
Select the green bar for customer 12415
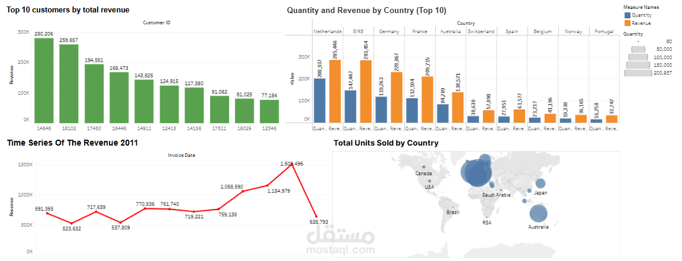[169, 104]
